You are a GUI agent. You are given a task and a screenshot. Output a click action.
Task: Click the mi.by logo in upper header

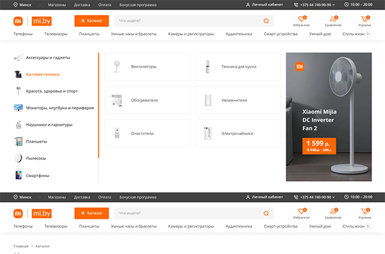click(x=42, y=21)
